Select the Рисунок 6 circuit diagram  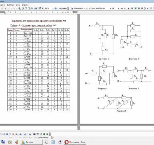click(116, 102)
